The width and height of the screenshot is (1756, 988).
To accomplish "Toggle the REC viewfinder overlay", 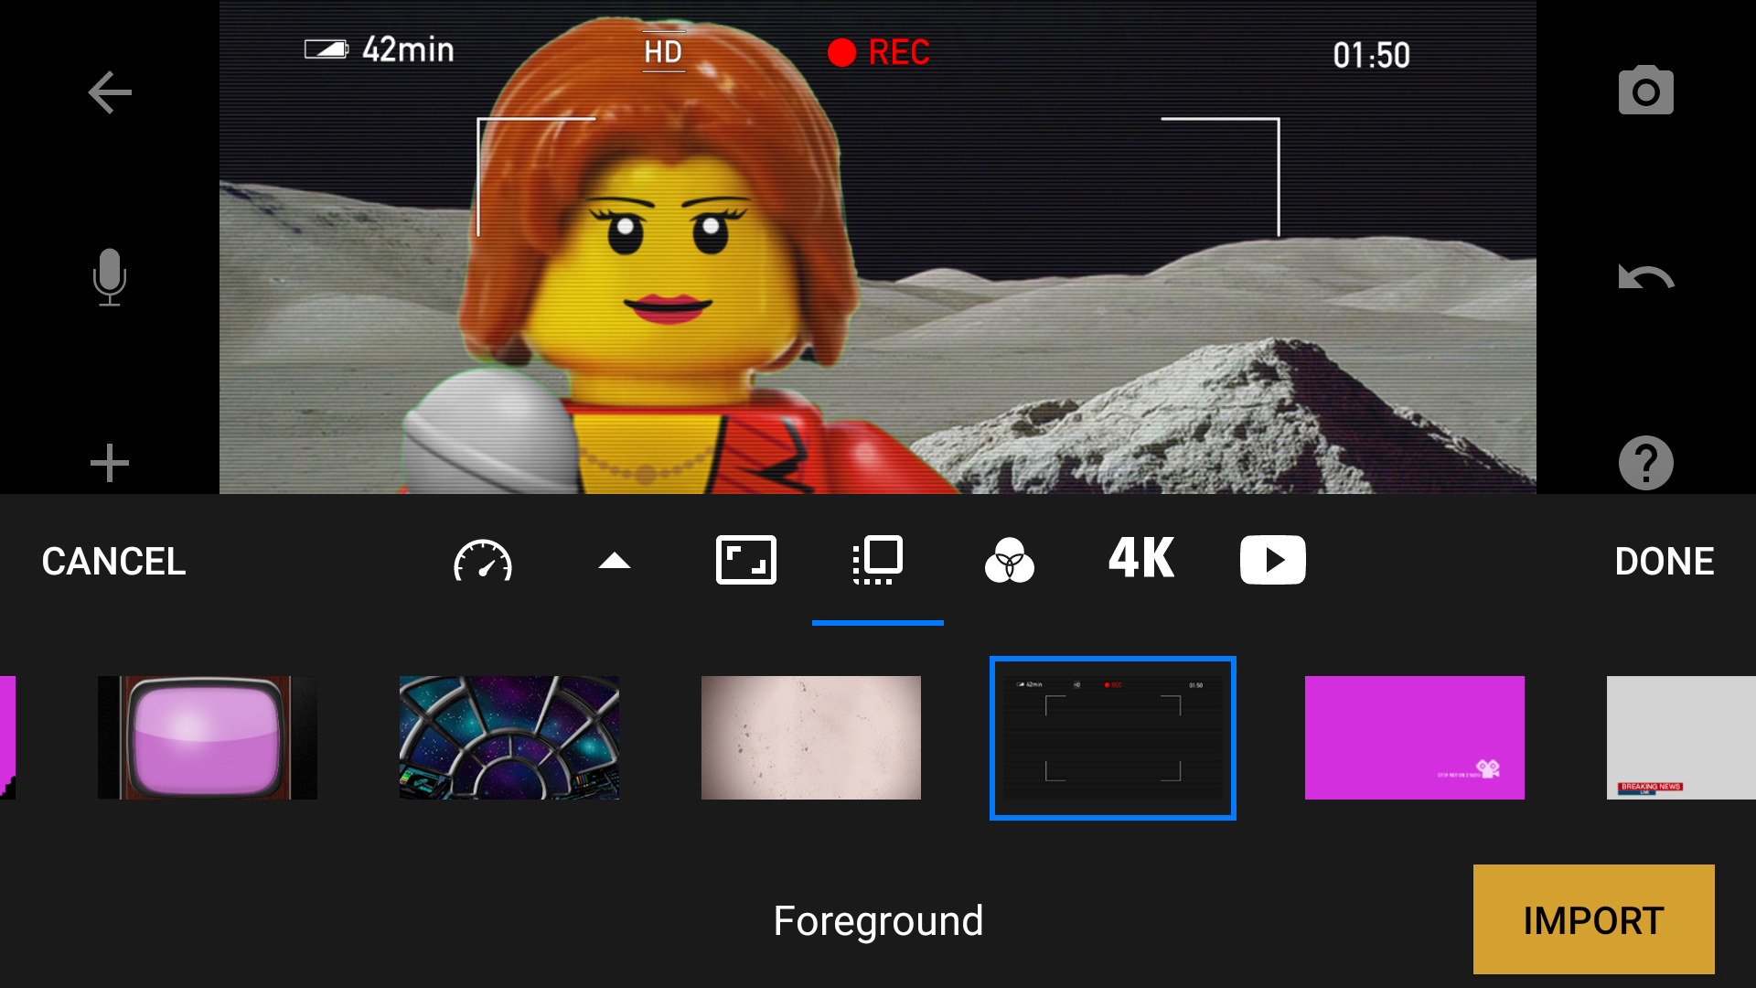I will [1112, 737].
